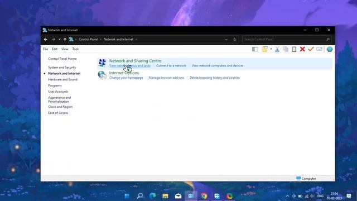
Task: Click the Network and Sharing Centre icon
Action: [102, 63]
